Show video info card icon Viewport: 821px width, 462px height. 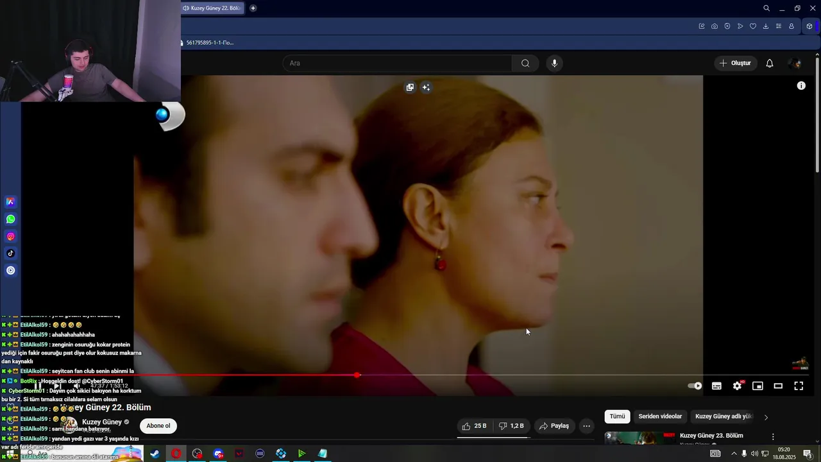801,85
